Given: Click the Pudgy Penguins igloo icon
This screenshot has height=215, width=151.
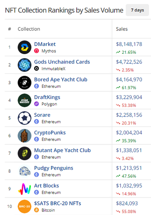Looking at the screenshot, I should click(x=25, y=171).
